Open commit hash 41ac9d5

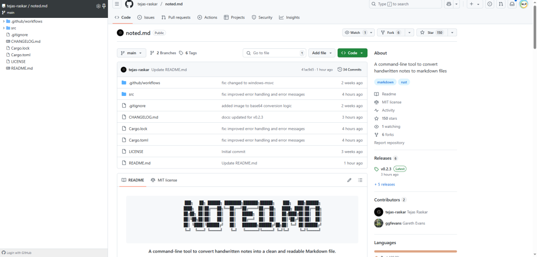[x=308, y=70]
